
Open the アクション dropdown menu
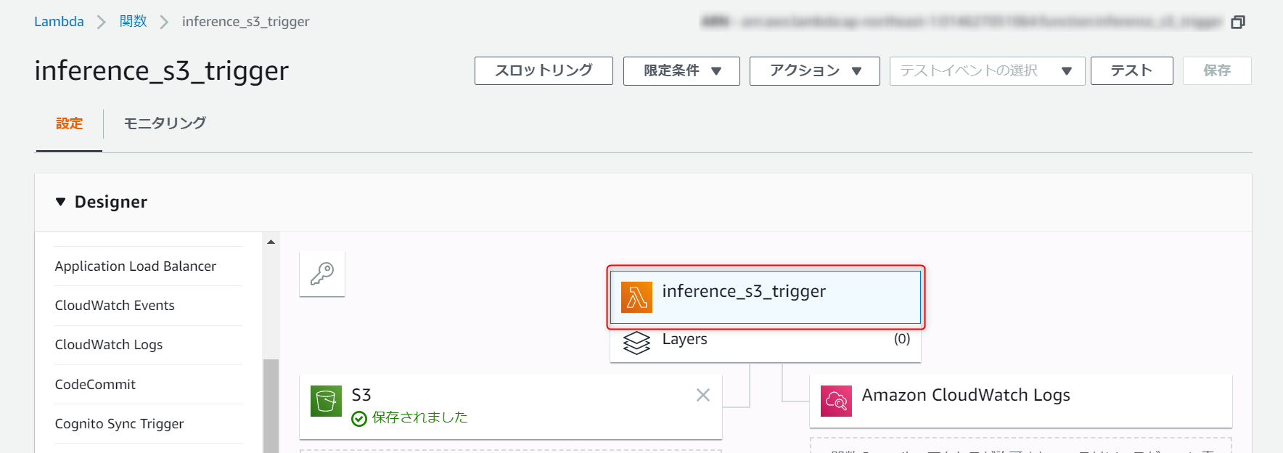814,71
